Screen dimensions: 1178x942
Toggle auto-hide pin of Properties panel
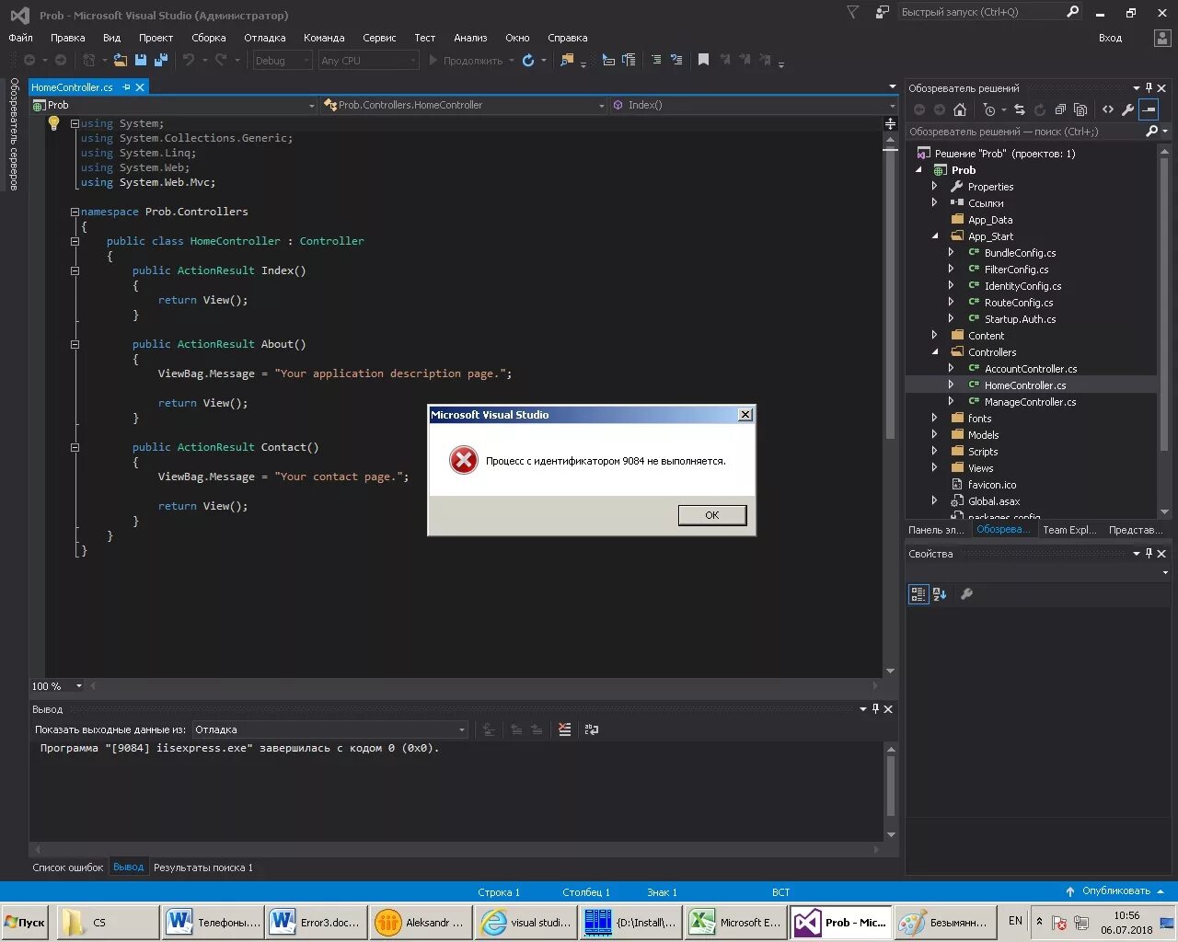[x=1149, y=554]
